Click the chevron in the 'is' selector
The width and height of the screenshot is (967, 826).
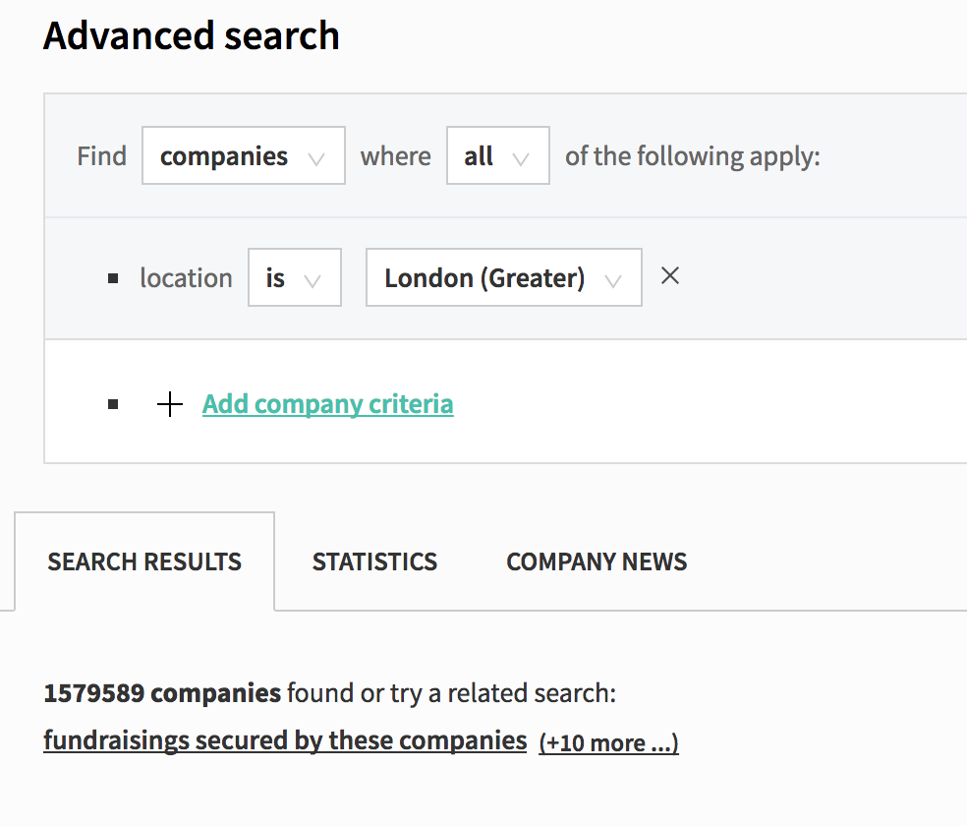click(x=313, y=282)
